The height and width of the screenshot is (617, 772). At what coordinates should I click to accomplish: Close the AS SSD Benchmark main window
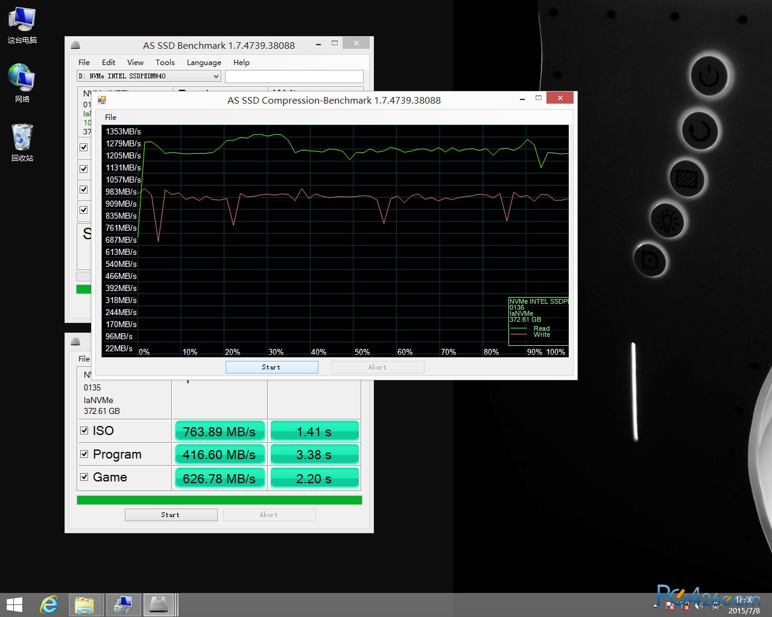pos(356,43)
